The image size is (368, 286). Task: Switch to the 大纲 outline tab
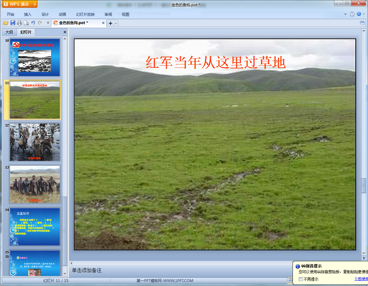tap(9, 32)
